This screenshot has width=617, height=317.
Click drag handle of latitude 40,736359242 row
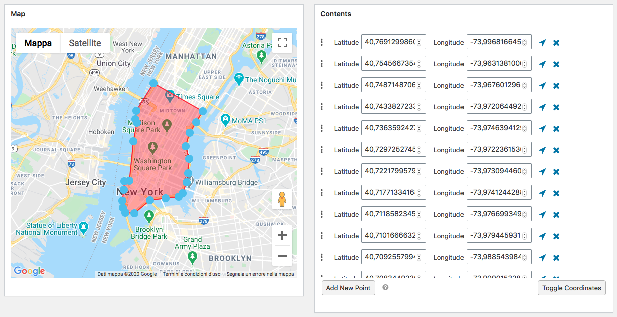tap(322, 128)
